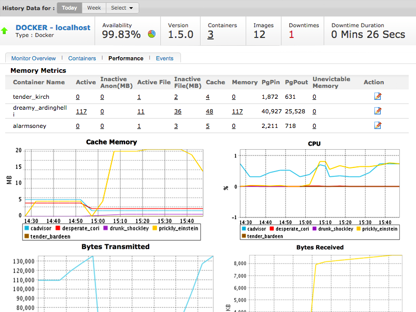Image resolution: width=416 pixels, height=312 pixels.
Task: Toggle cadvisor legend swatch in Cache Memory chart
Action: point(27,228)
